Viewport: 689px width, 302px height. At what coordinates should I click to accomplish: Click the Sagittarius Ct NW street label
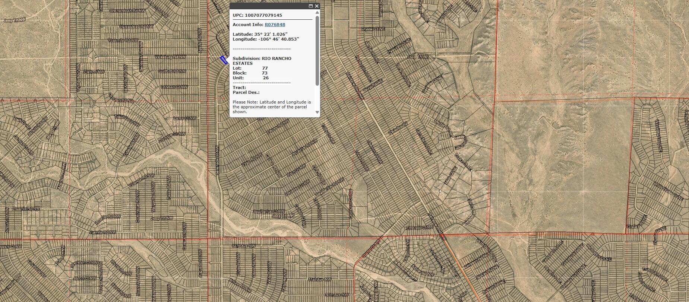point(269,212)
